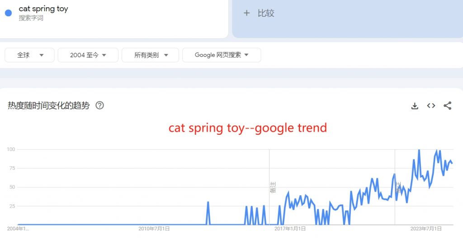Click the 2023年7月1日 axis label
463x238 pixels.
pos(426,229)
